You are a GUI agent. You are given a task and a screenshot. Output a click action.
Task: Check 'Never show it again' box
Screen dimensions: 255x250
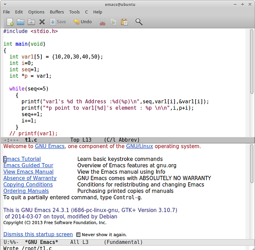point(78,235)
